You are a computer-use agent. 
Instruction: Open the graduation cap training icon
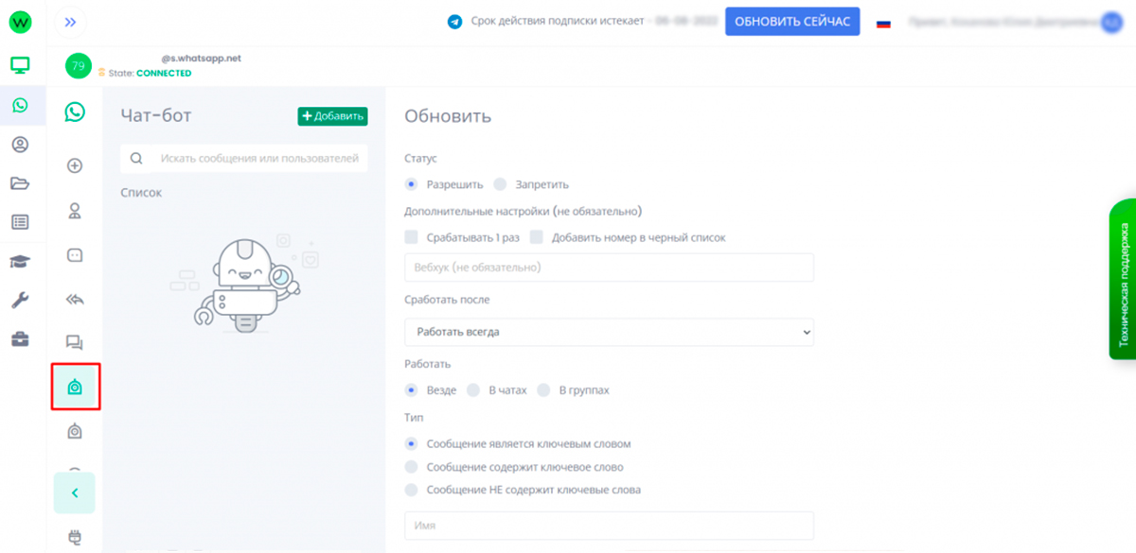20,261
